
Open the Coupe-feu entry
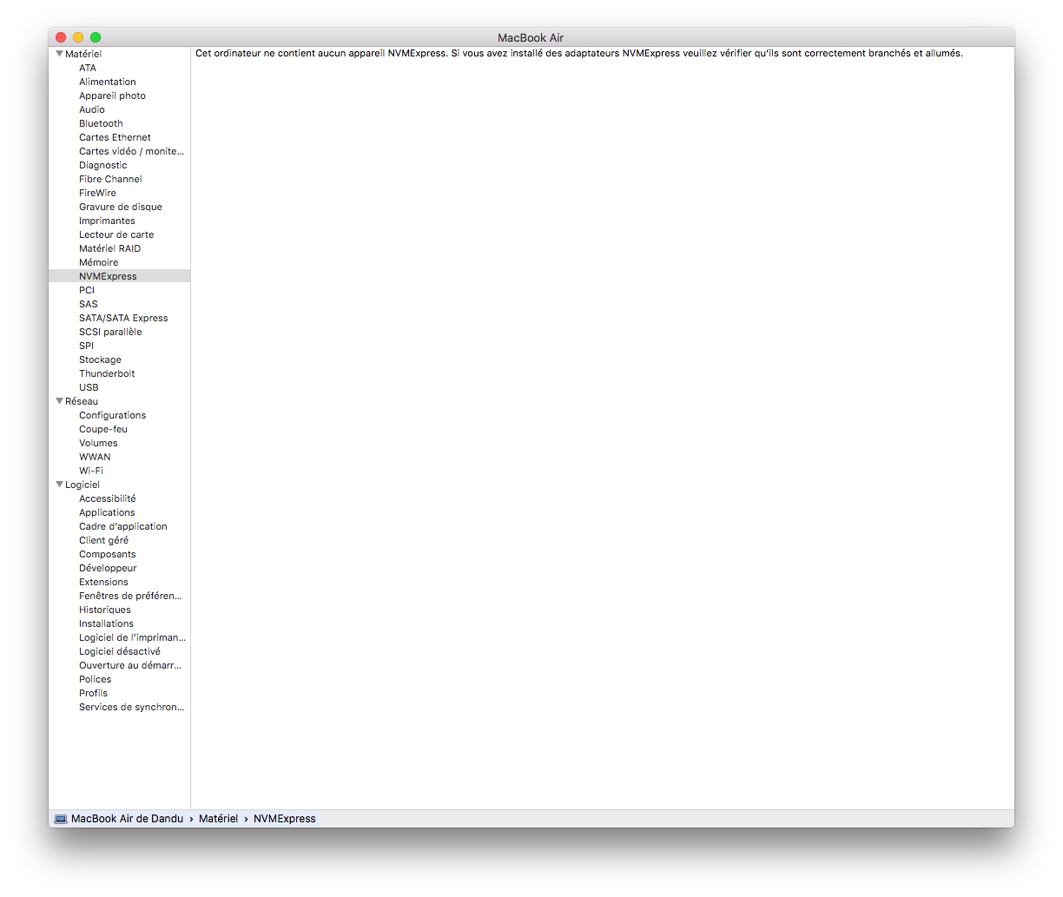click(103, 429)
